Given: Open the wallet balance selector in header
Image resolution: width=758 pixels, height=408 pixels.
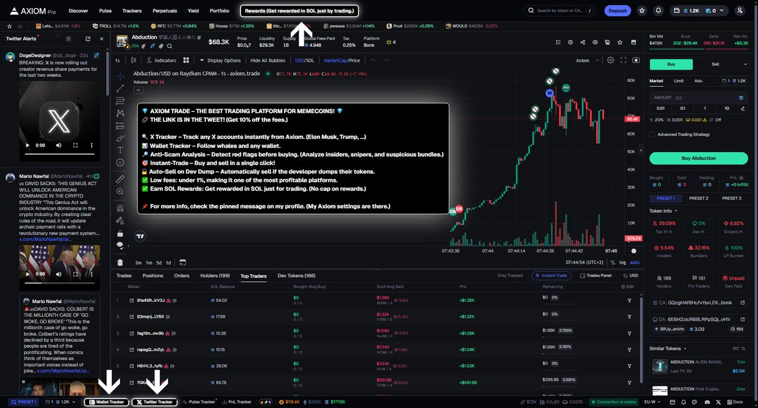Looking at the screenshot, I should coord(698,11).
